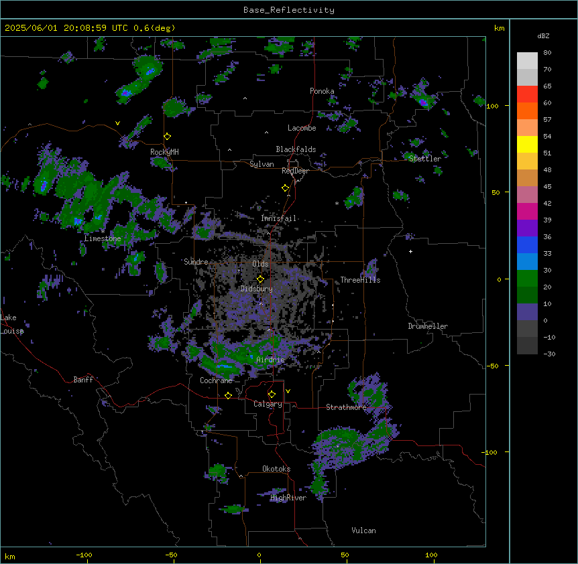Click the yellow diamond marker south of RedDeer

286,188
